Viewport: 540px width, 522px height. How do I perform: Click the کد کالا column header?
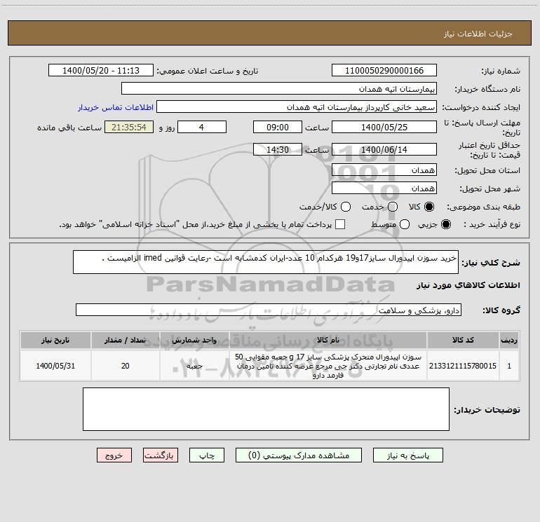tap(463, 340)
